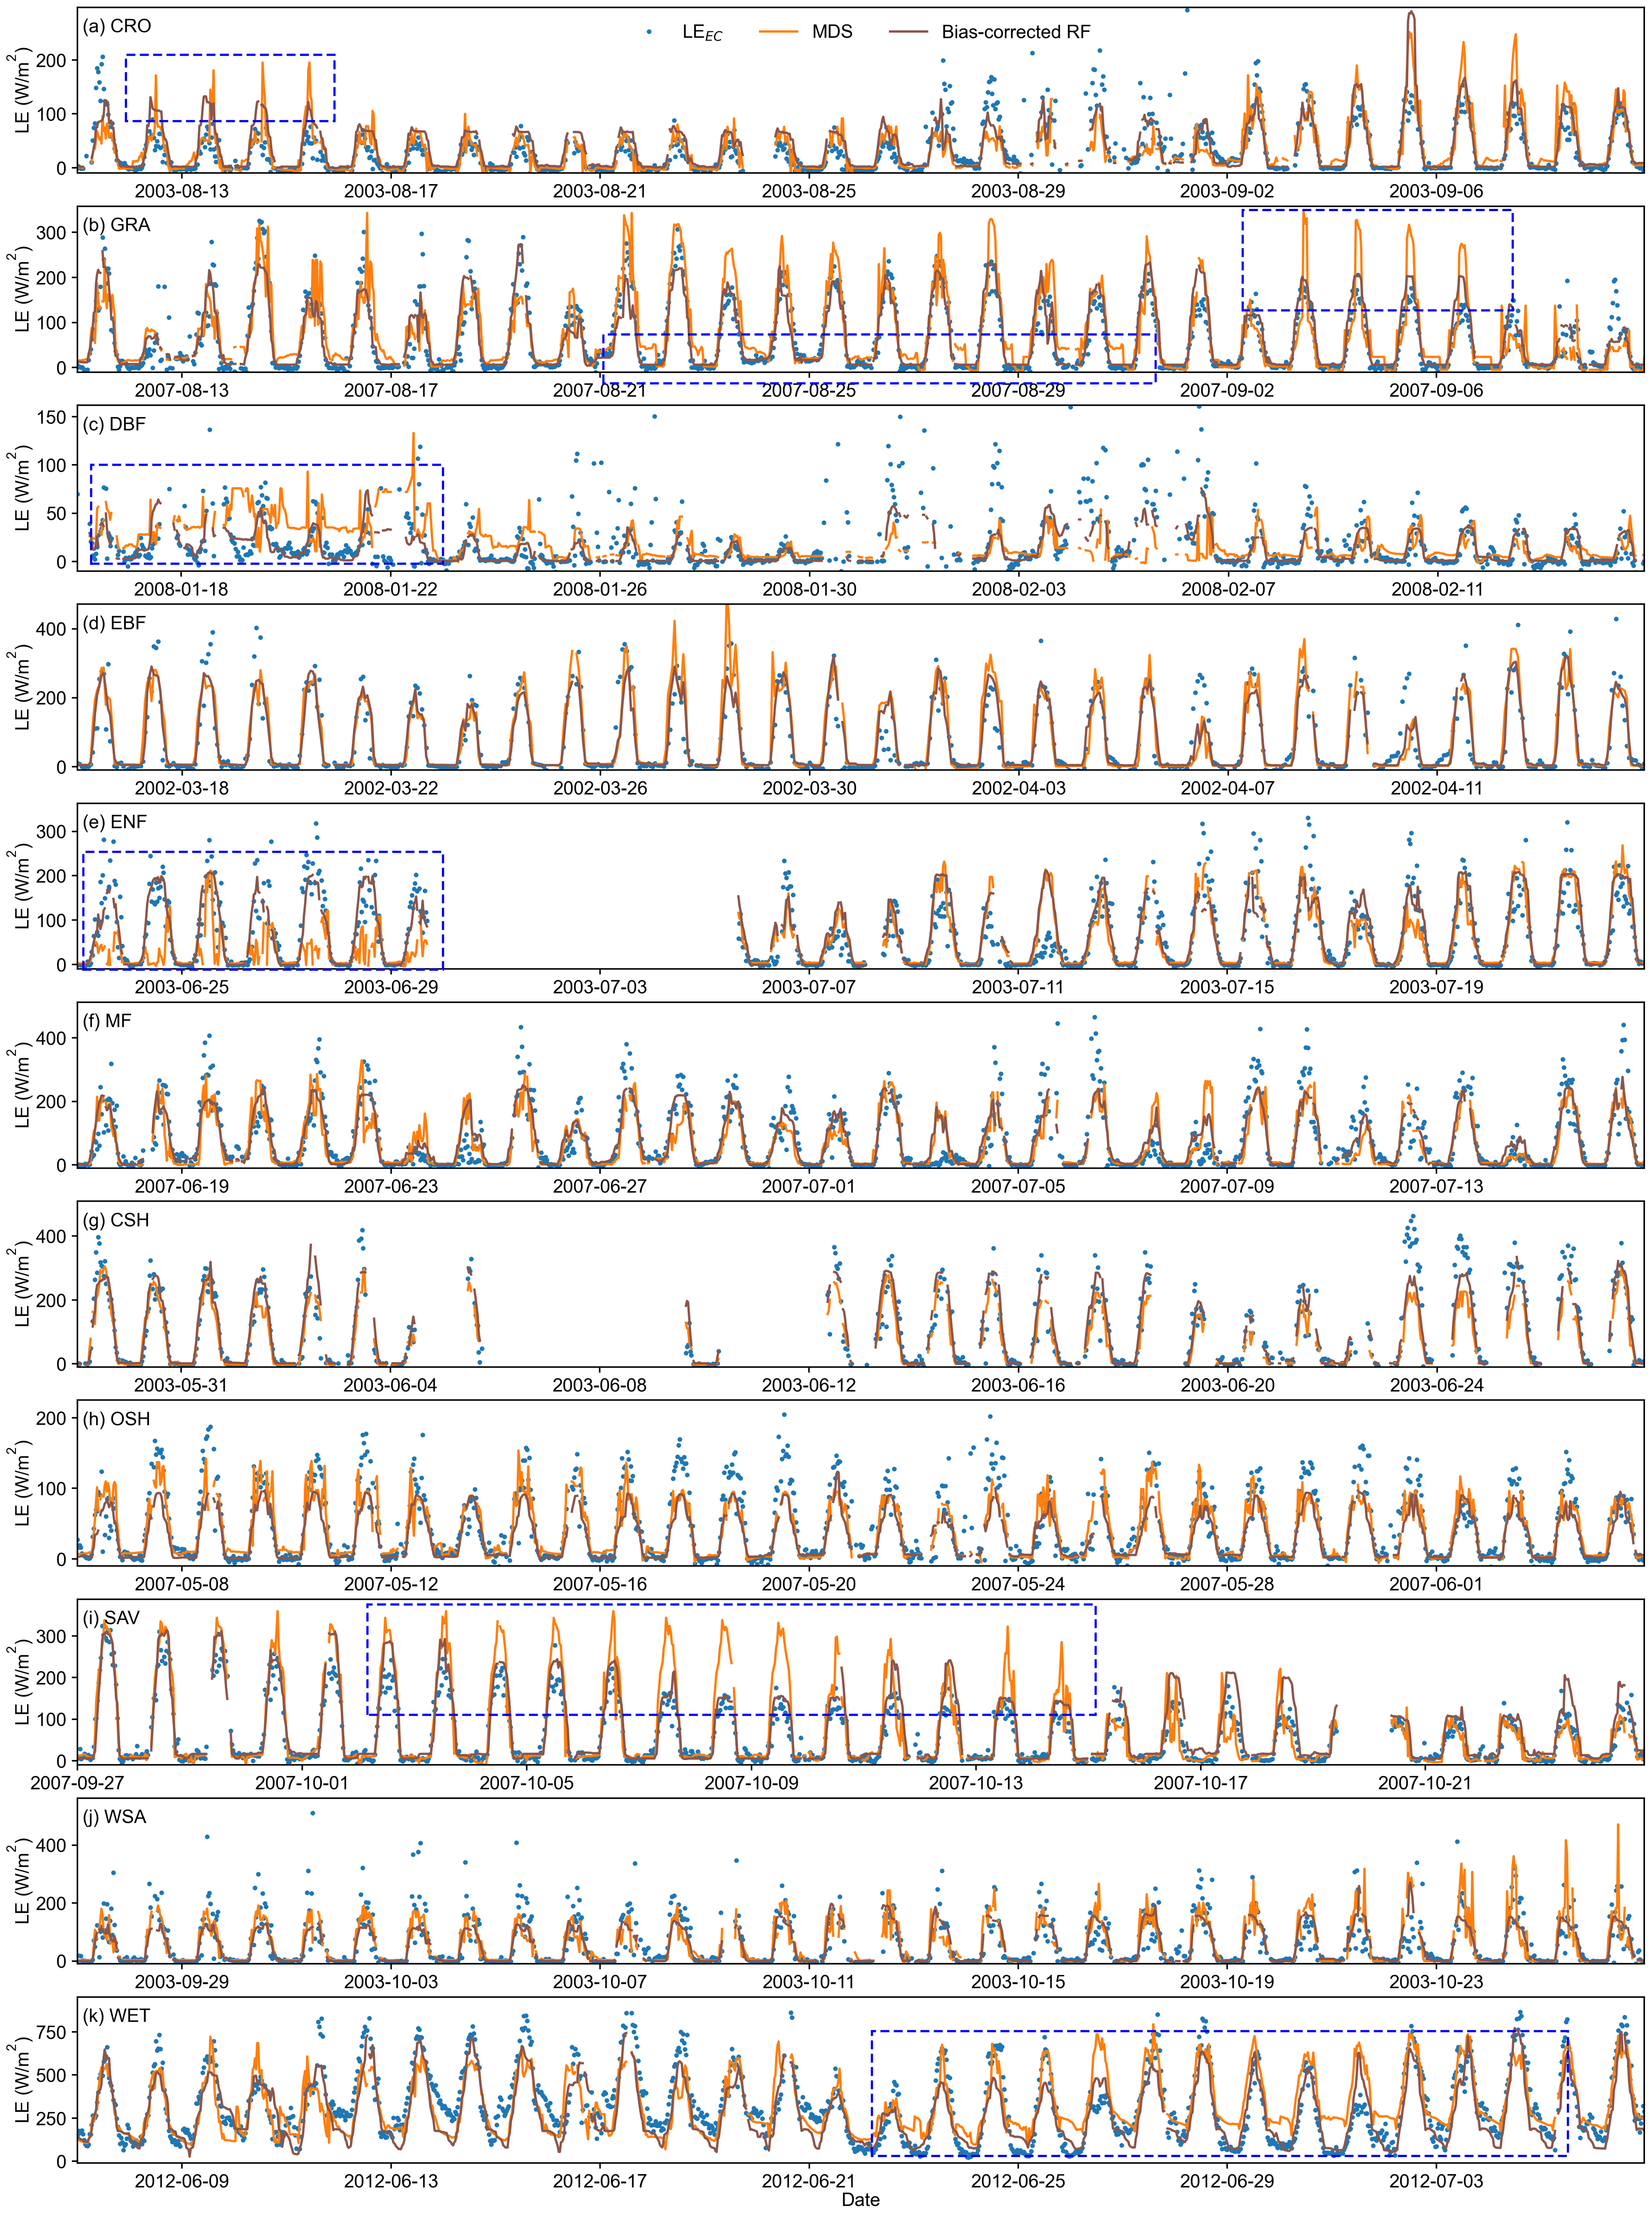The width and height of the screenshot is (1652, 2213).
Task: Click the brown Bias-corrected RF legend line
Action: (908, 32)
